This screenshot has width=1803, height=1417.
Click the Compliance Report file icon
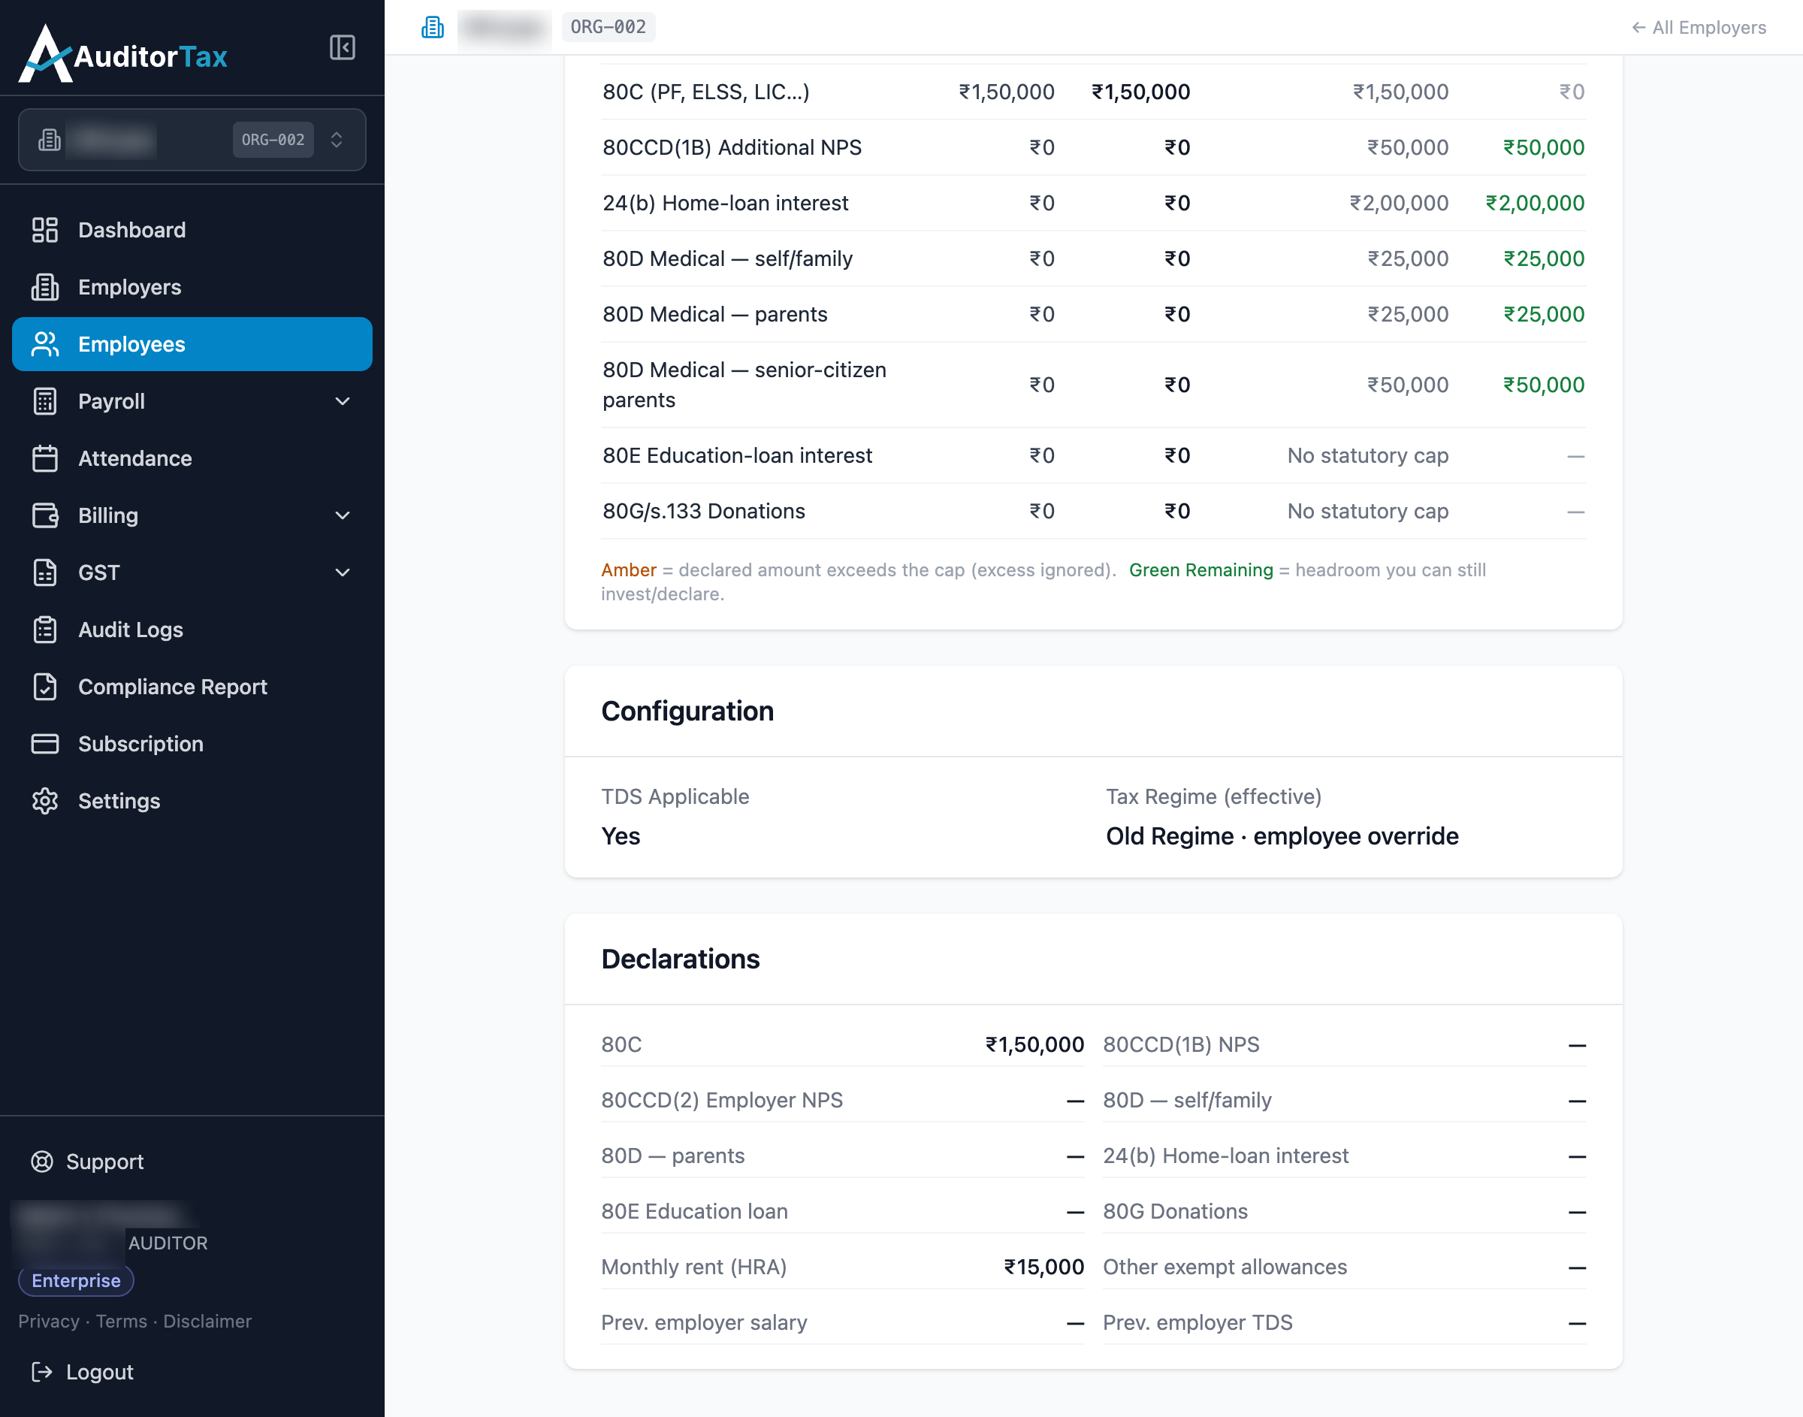tap(45, 687)
